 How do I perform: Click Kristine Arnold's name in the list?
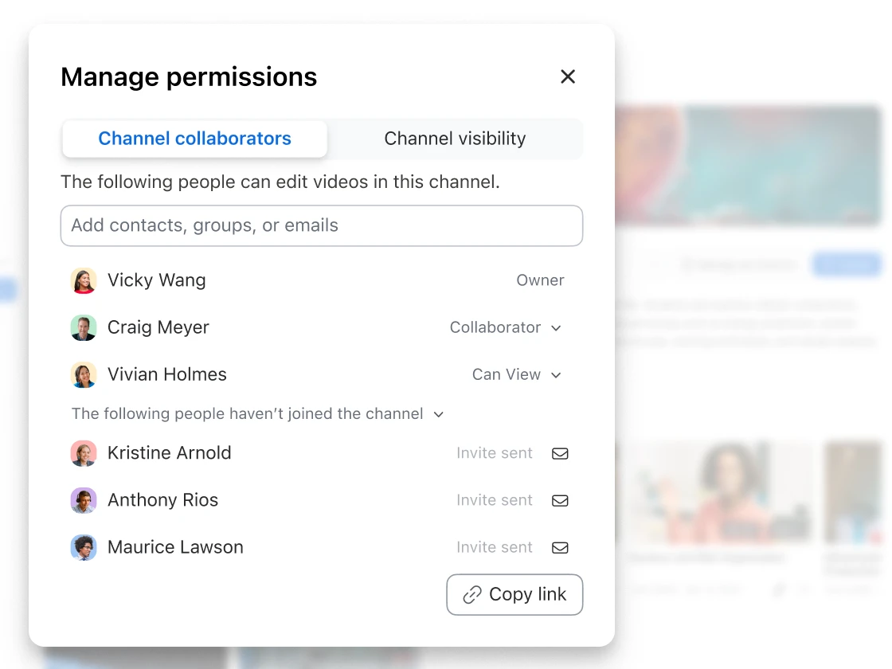(169, 453)
